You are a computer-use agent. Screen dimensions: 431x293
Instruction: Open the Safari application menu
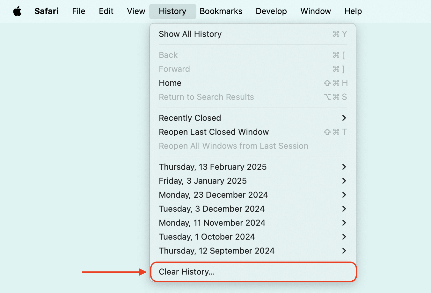tap(47, 11)
